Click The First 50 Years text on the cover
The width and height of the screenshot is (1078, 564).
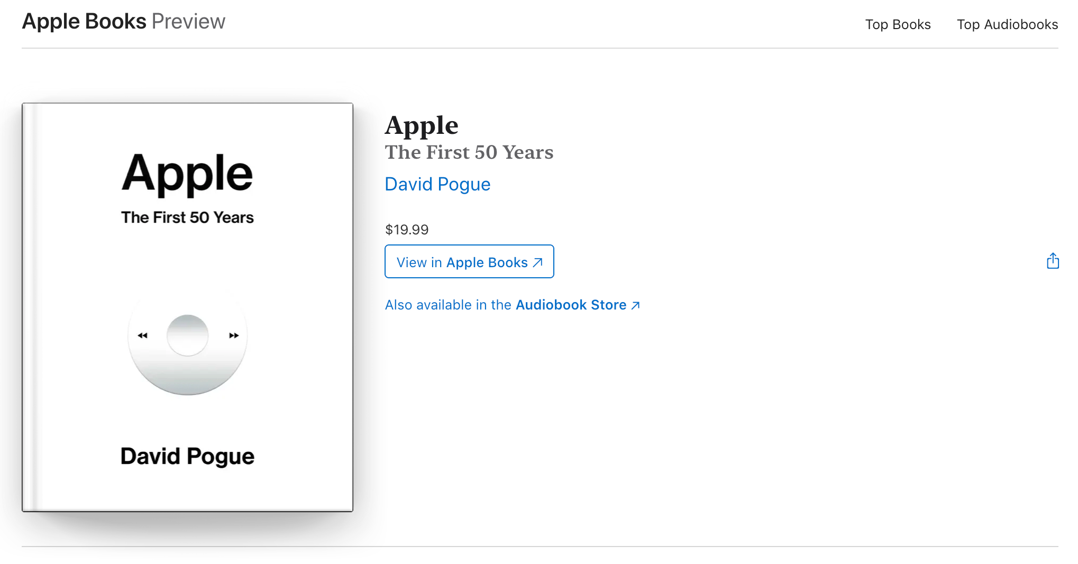[187, 217]
